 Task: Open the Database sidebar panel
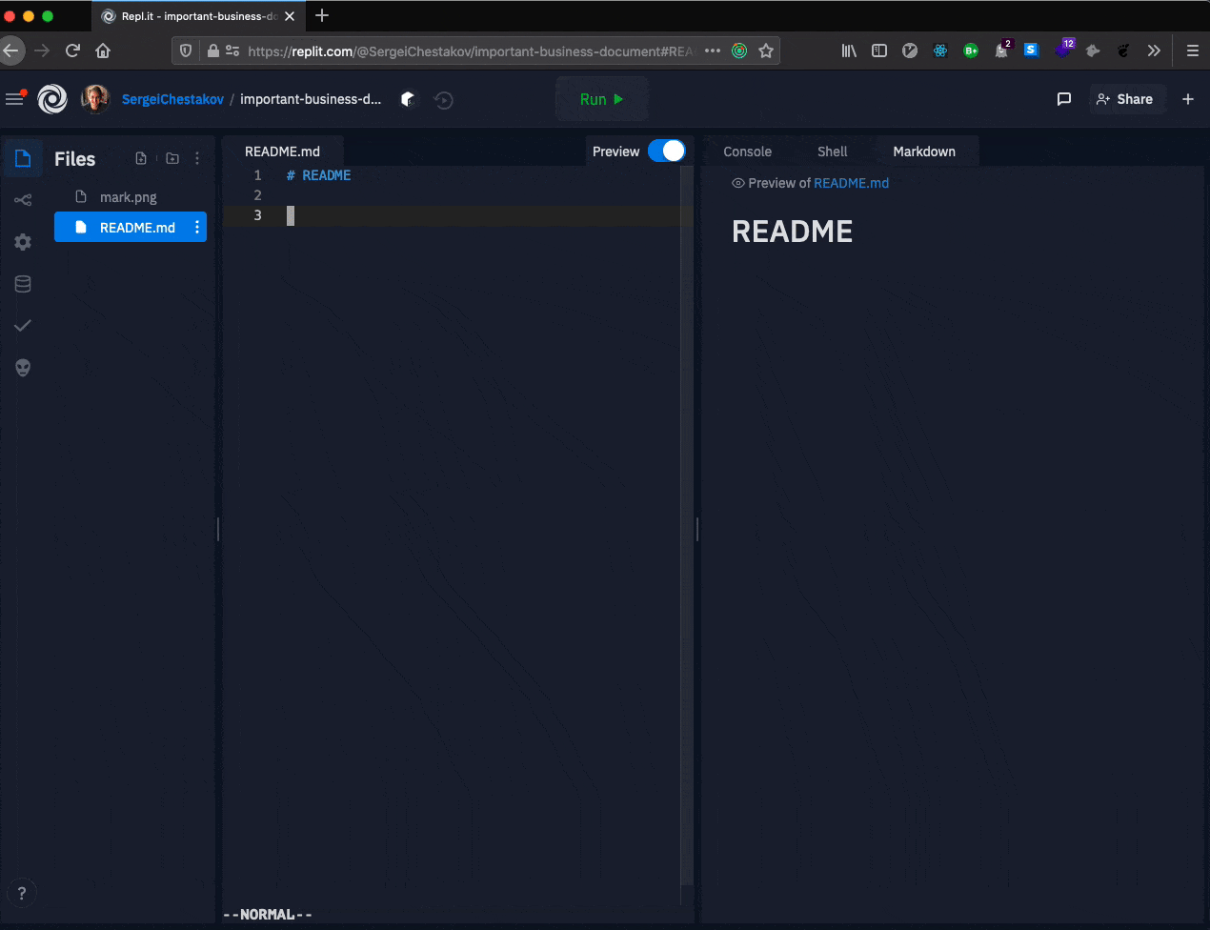23,284
